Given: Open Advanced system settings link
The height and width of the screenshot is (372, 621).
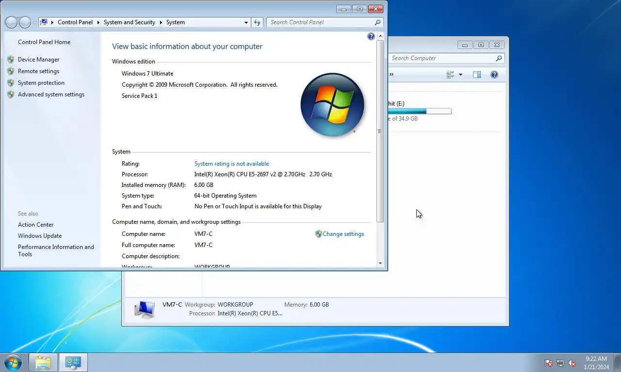Looking at the screenshot, I should coord(51,94).
